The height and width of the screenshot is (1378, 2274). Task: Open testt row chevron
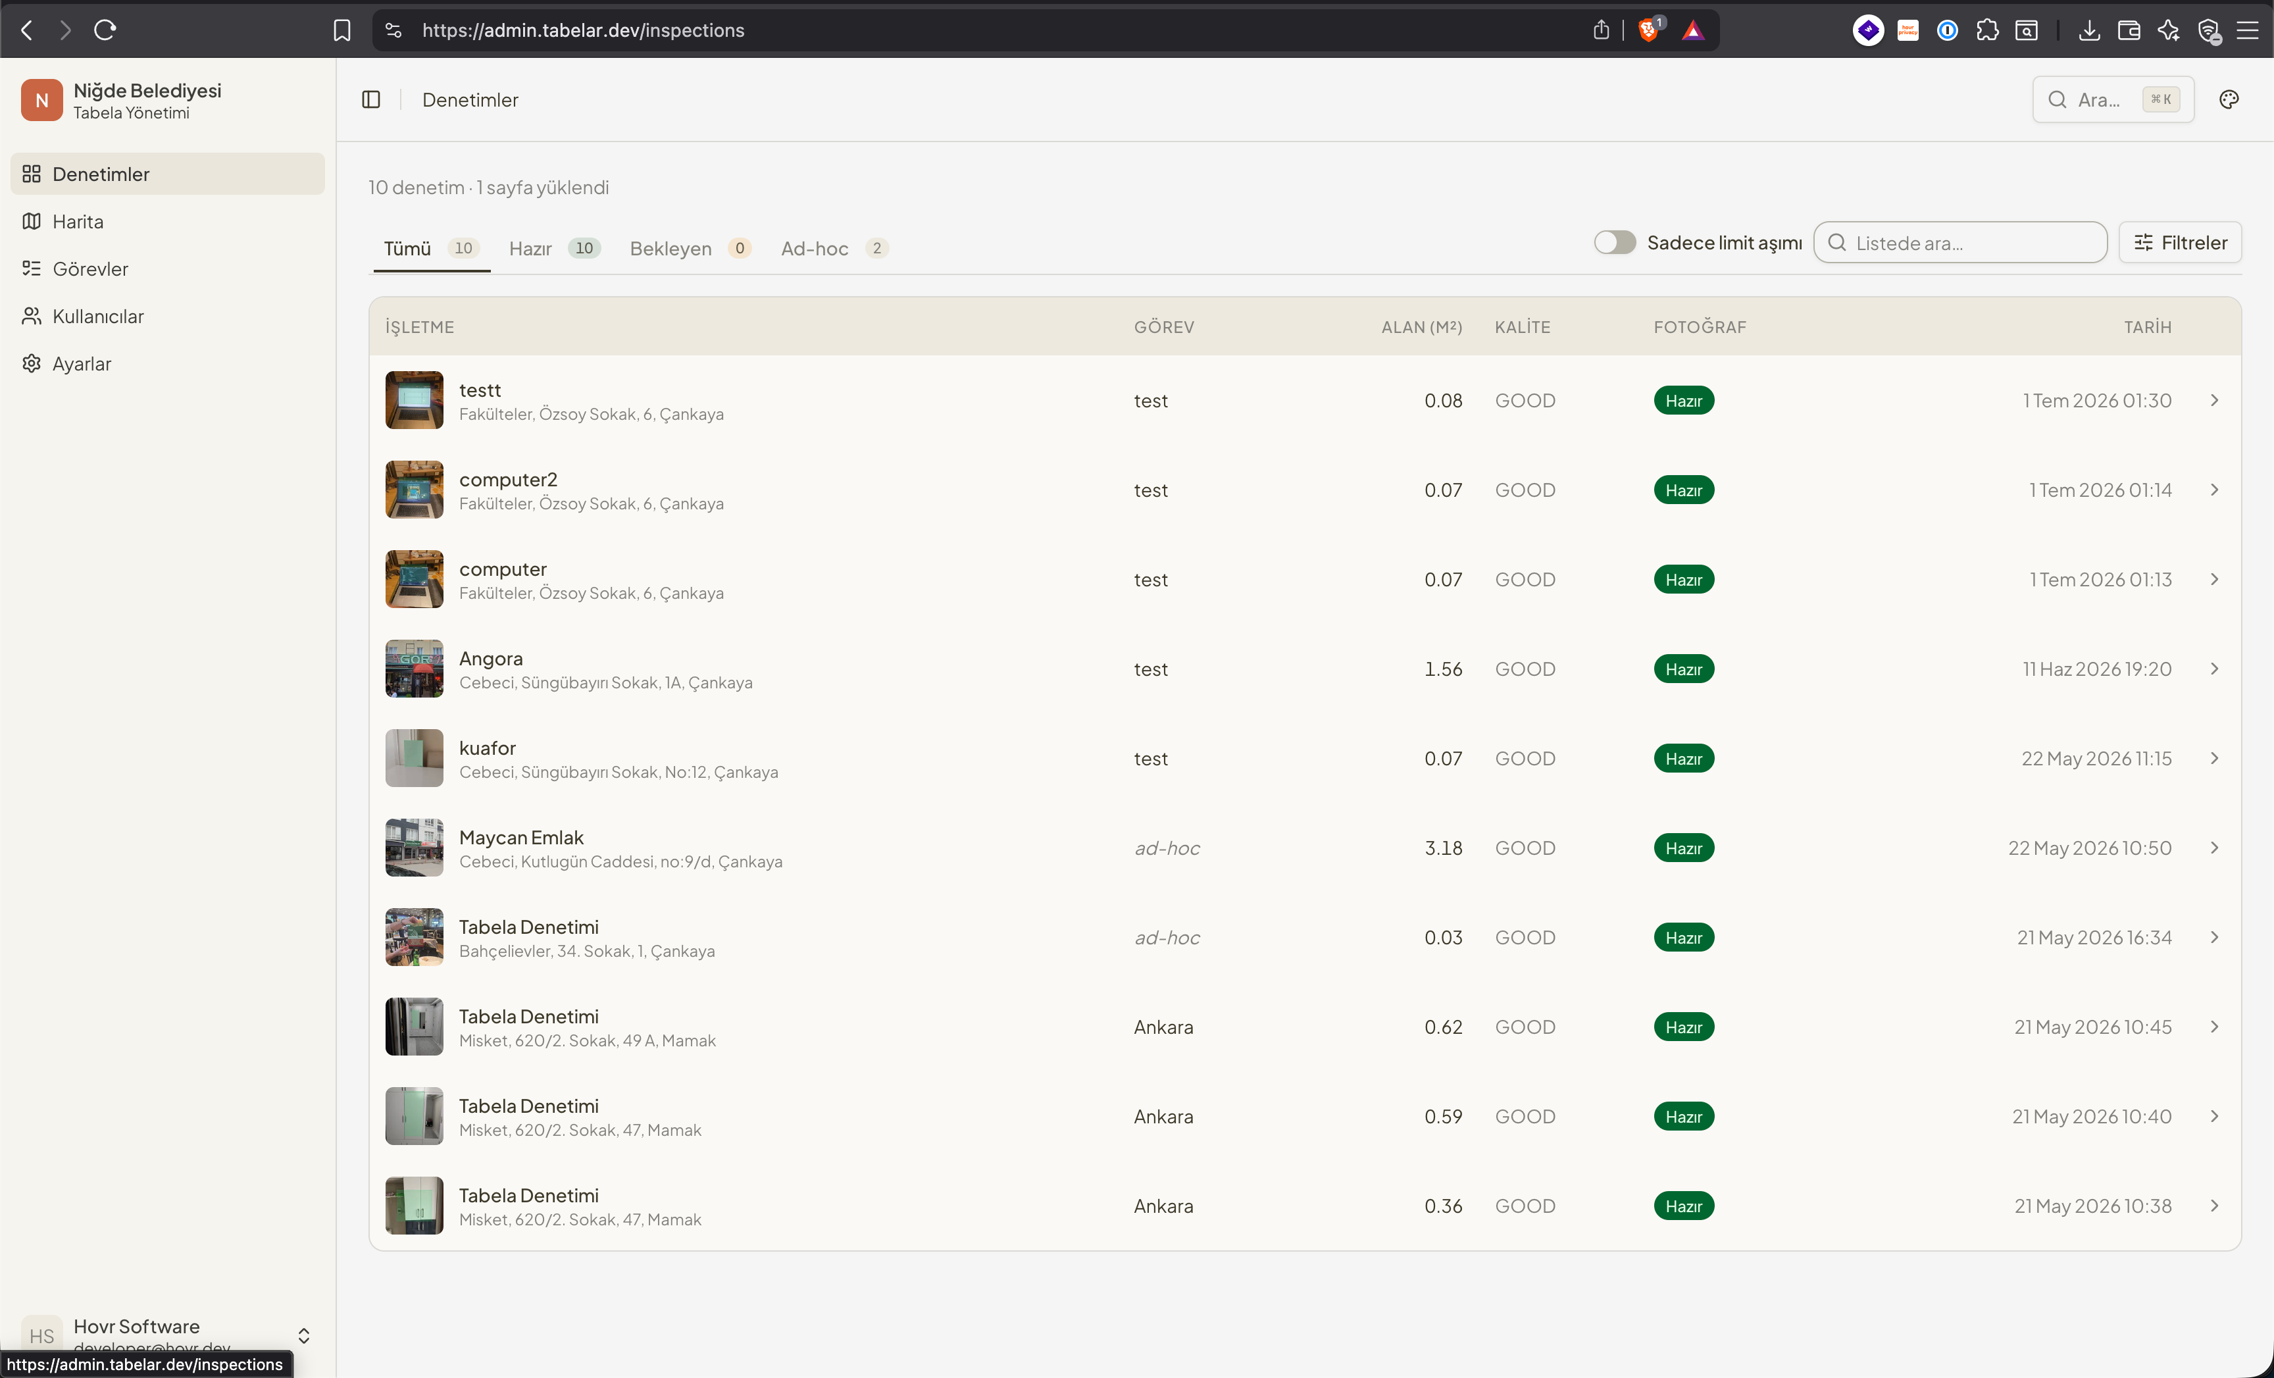coord(2214,401)
